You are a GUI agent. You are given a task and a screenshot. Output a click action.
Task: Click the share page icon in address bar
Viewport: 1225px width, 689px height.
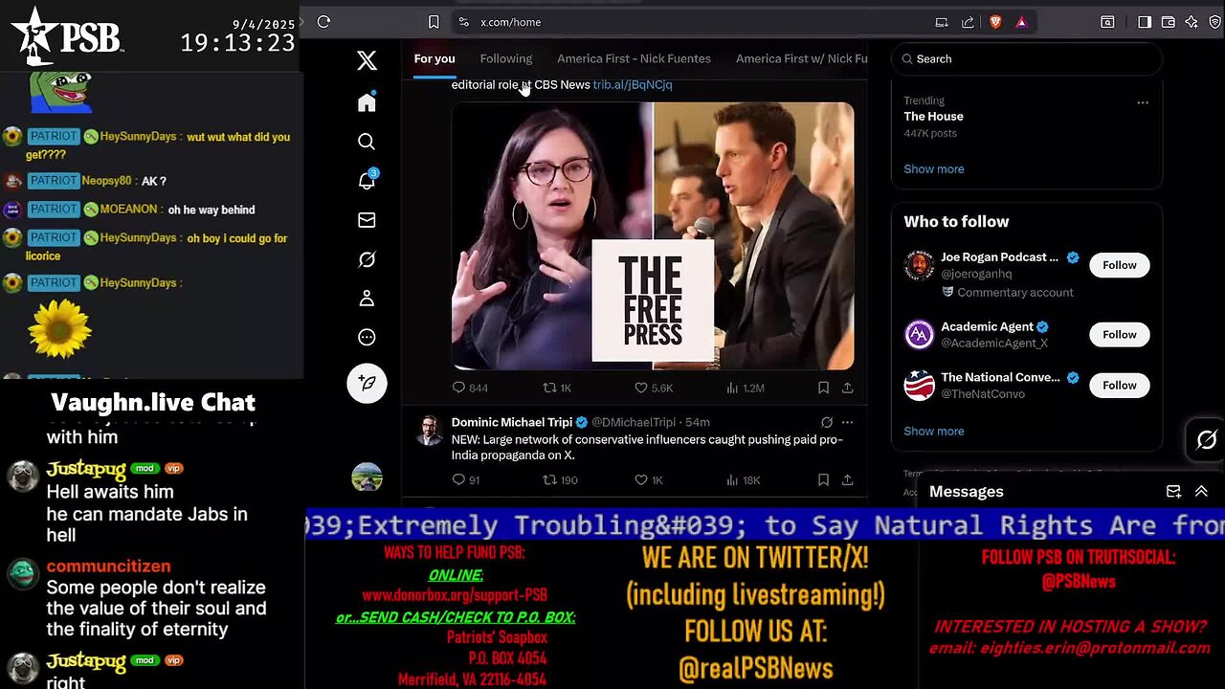click(968, 22)
